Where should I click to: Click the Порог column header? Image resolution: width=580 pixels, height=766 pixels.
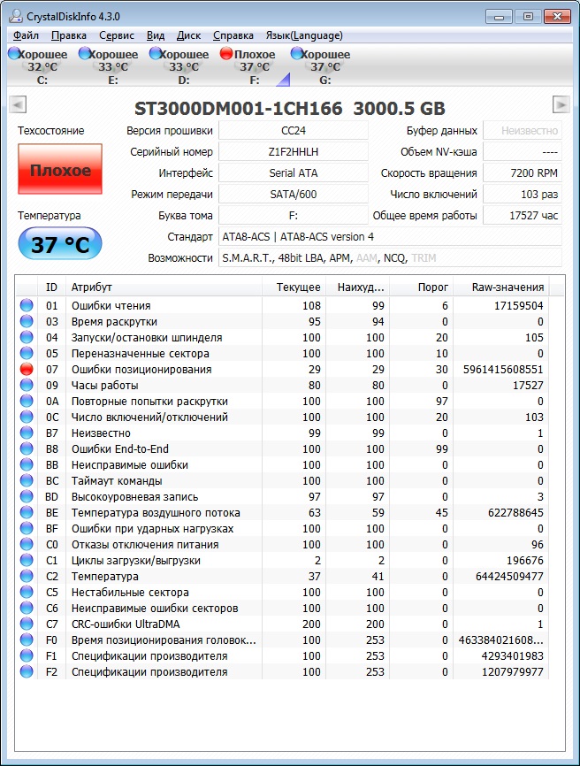(x=422, y=287)
